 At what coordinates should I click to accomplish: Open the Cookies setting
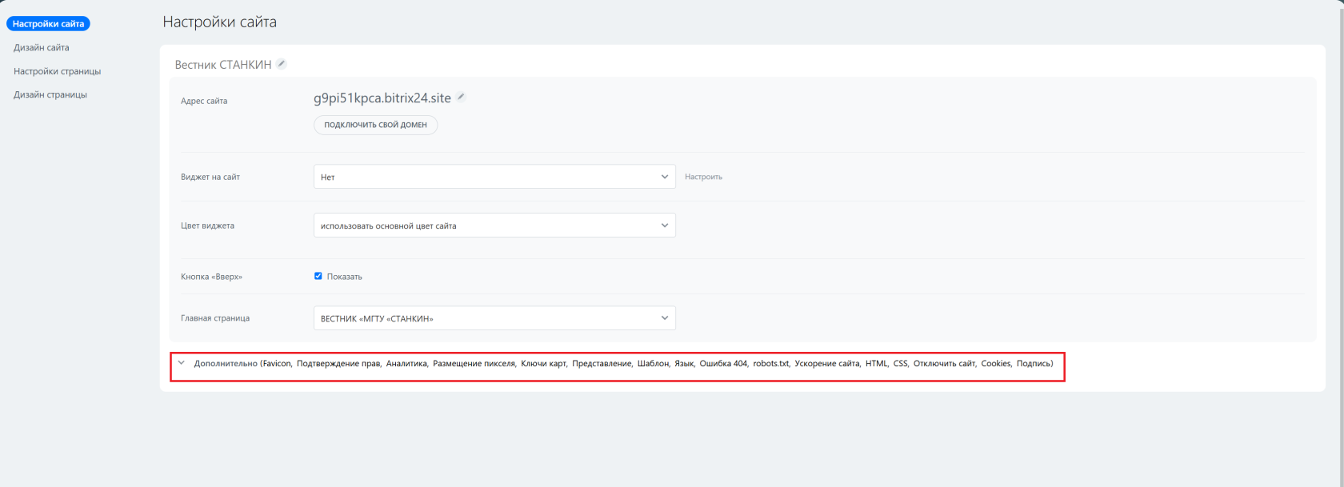pos(996,363)
